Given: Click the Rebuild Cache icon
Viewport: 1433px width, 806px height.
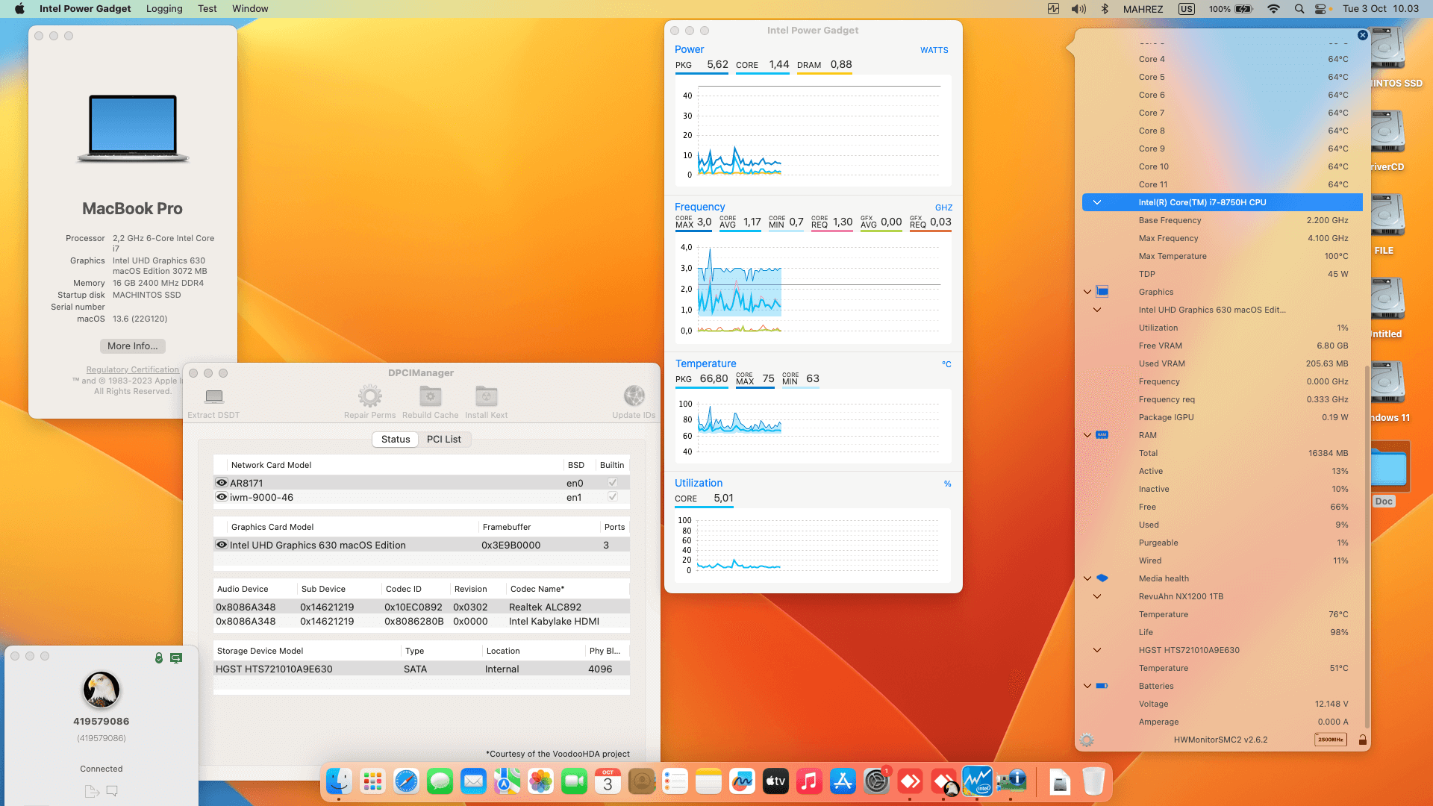Looking at the screenshot, I should click(x=430, y=396).
